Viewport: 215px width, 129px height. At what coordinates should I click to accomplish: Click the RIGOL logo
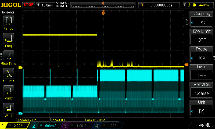pyautogui.click(x=11, y=5)
